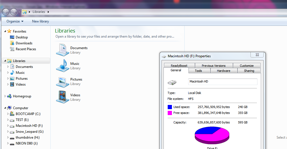The width and height of the screenshot is (287, 149).
Task: Click Documents icon in navigation pane
Action: [12, 67]
